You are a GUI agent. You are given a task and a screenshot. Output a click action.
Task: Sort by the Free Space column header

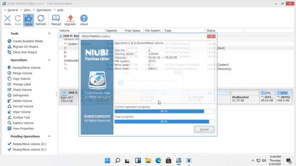(x=134, y=30)
